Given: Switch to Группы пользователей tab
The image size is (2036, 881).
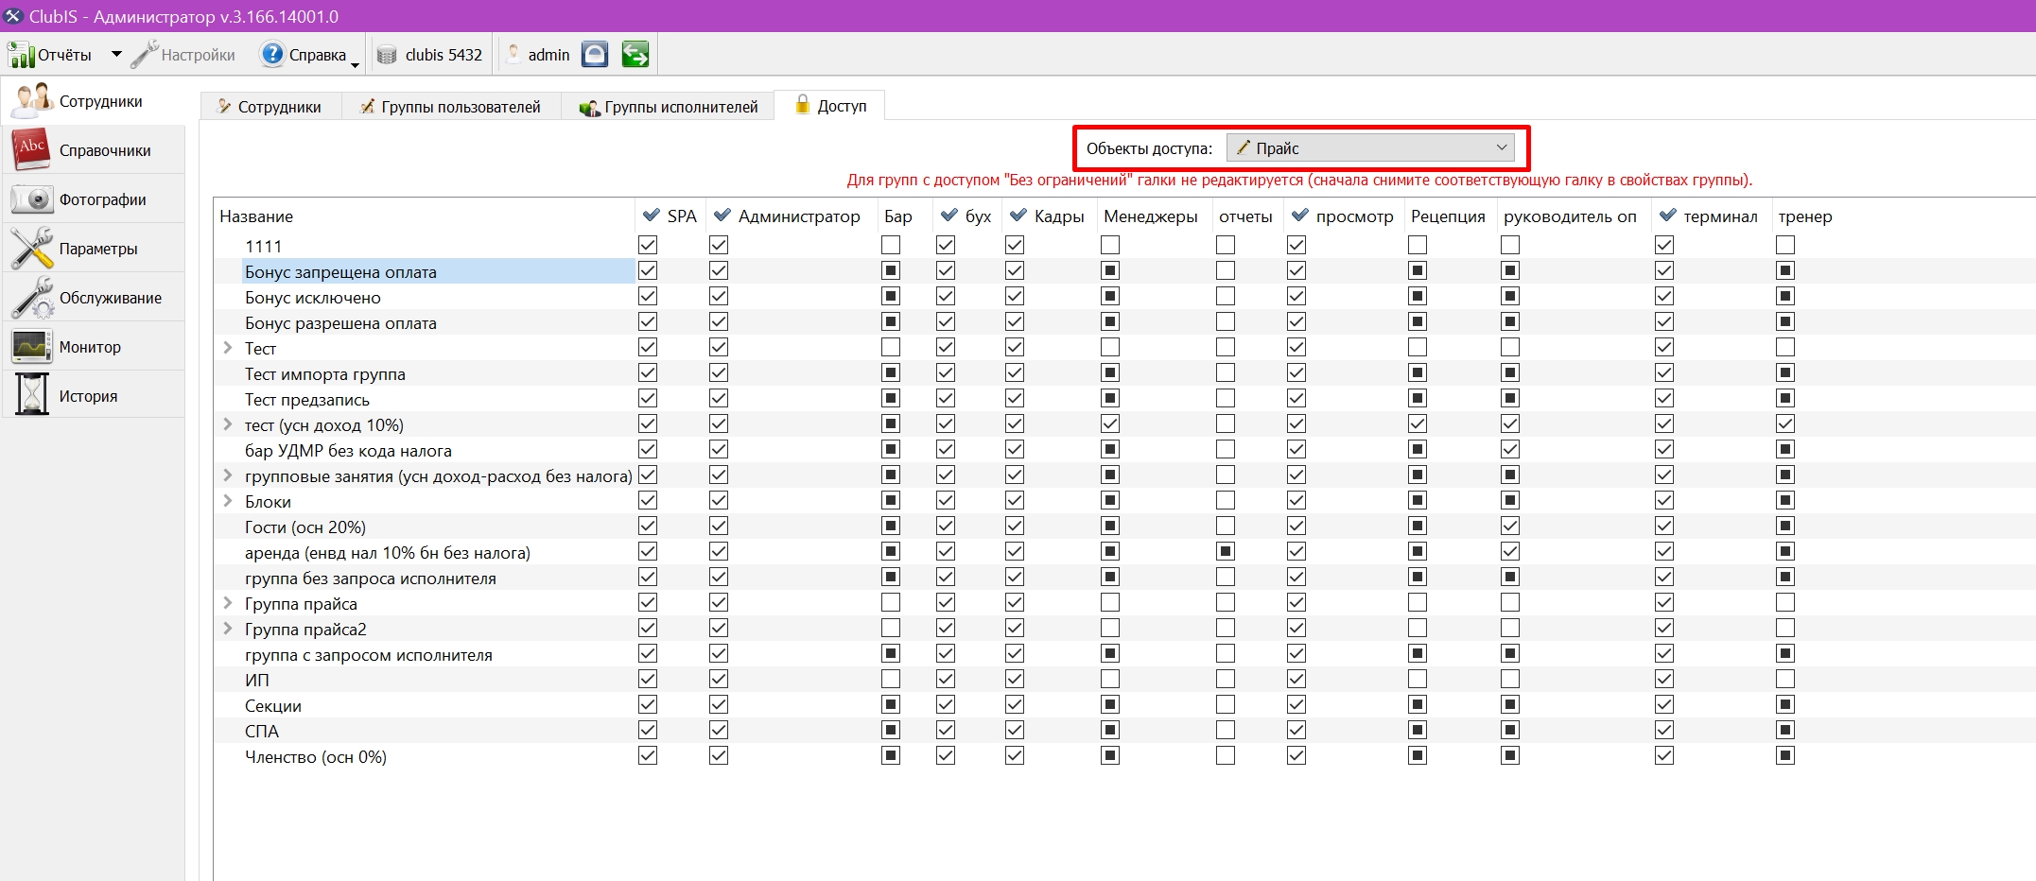Looking at the screenshot, I should click(x=450, y=107).
